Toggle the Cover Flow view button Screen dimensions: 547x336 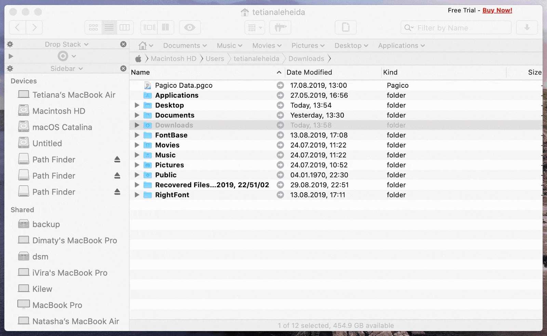pos(149,27)
